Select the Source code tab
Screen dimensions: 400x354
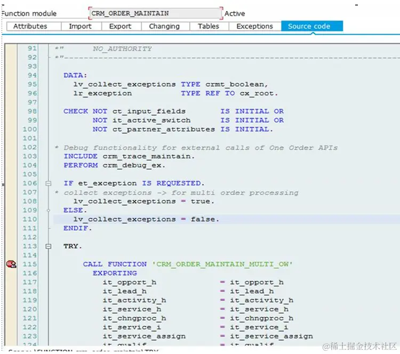point(312,26)
